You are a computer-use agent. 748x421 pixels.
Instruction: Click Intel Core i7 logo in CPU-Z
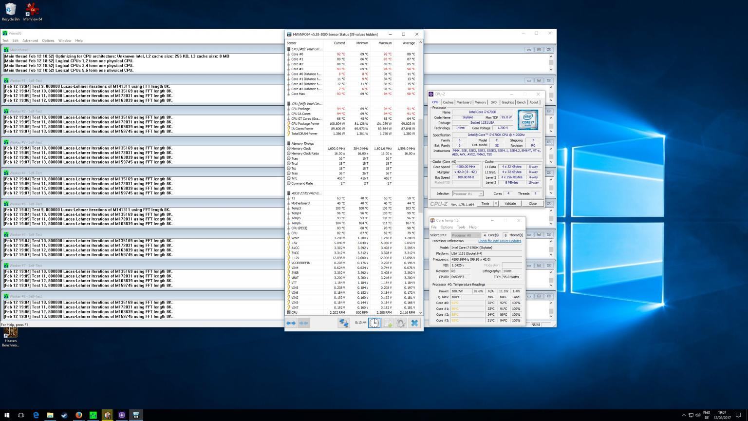pos(527,120)
